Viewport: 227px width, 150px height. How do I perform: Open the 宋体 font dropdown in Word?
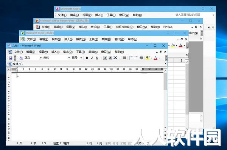69,58
